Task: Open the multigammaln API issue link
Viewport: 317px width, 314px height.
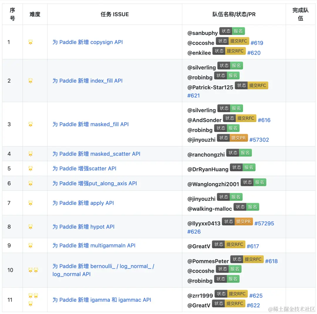Action: click(x=94, y=245)
